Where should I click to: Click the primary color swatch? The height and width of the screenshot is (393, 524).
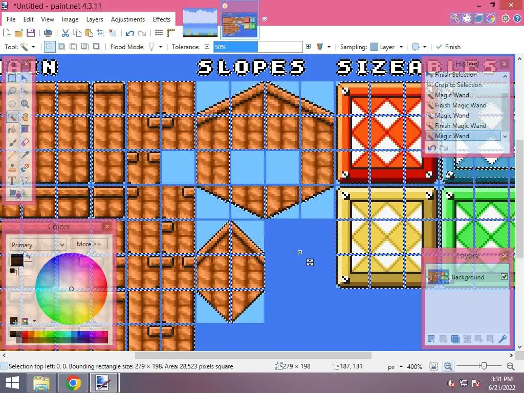click(16, 260)
